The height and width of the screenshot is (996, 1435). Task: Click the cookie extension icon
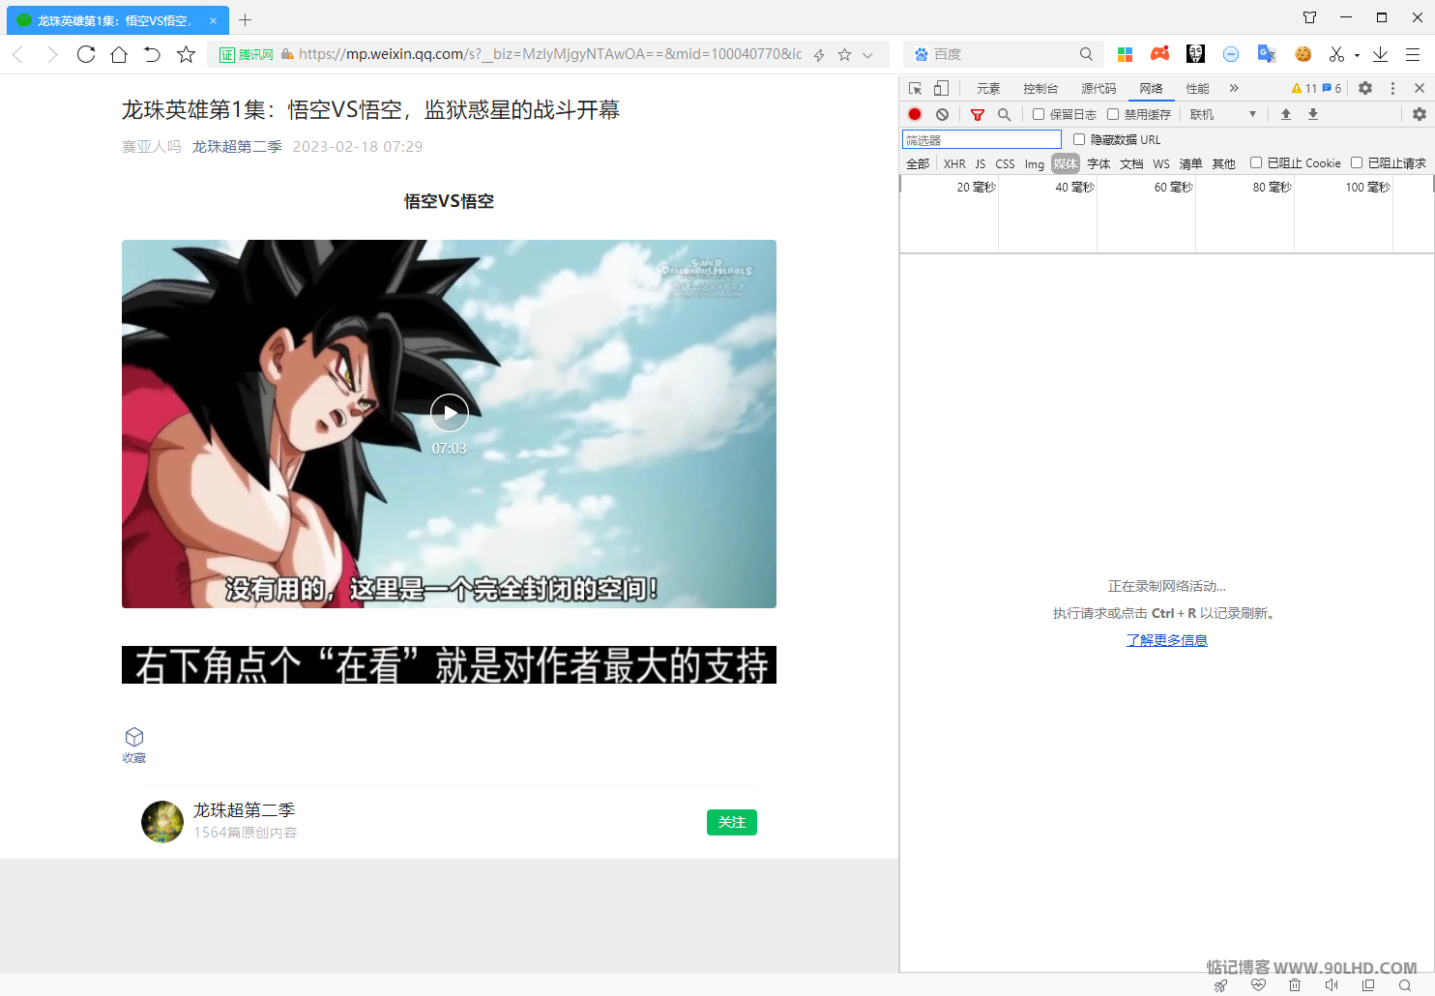pyautogui.click(x=1303, y=54)
